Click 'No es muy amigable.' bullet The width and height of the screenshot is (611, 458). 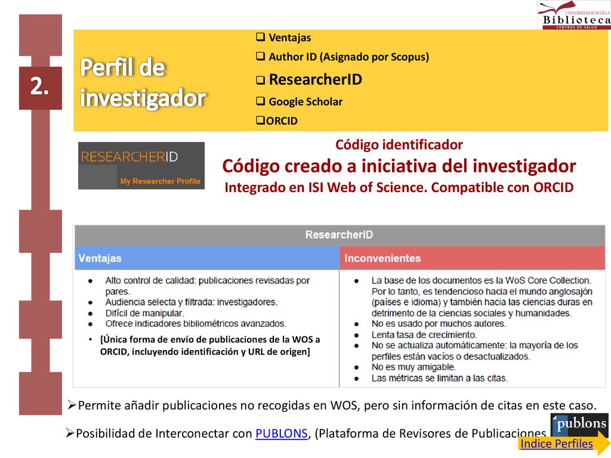[413, 367]
